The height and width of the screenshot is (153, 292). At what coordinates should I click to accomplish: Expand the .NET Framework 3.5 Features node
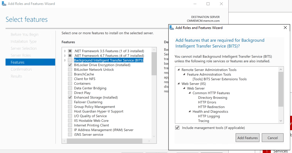pyautogui.click(x=65, y=51)
